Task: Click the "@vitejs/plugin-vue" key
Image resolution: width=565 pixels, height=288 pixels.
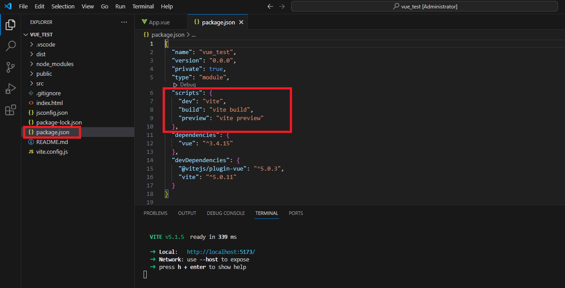Action: (x=213, y=168)
